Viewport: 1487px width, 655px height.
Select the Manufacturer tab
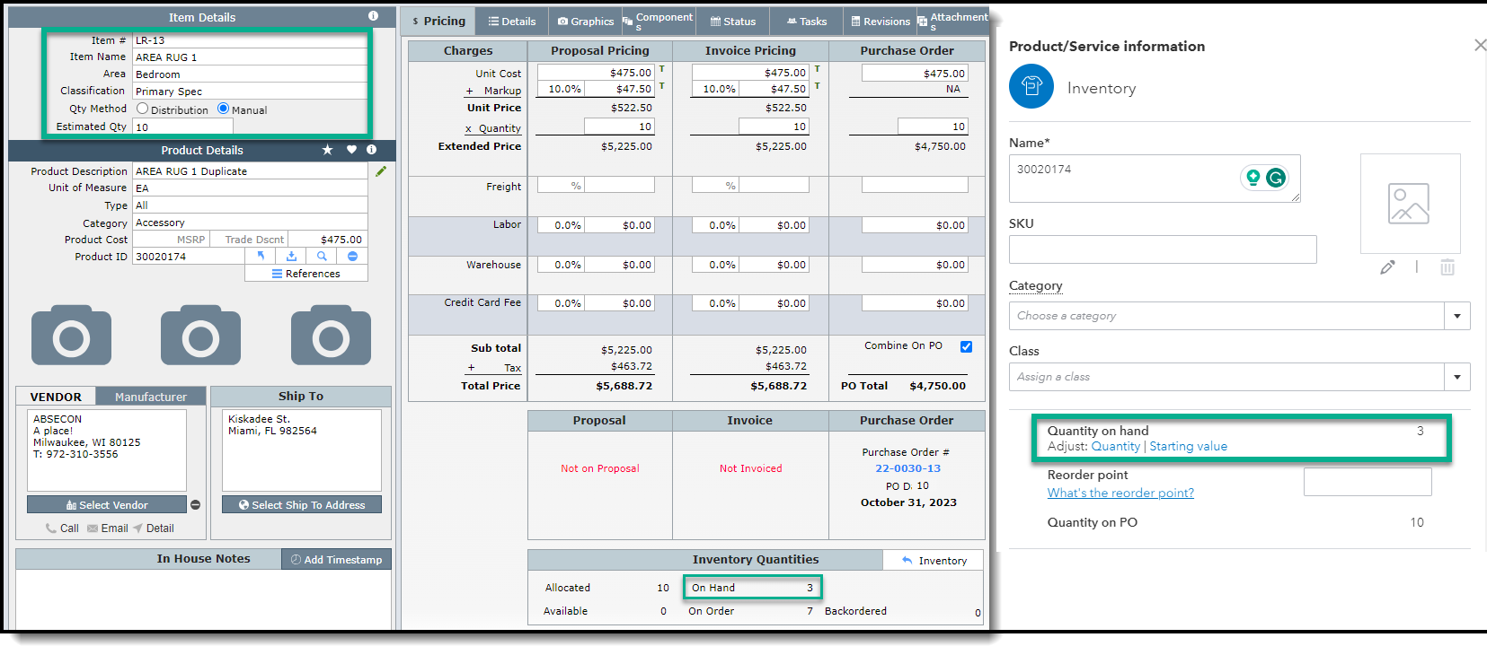[x=151, y=397]
